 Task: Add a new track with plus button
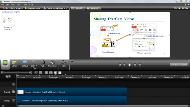click(x=13, y=85)
